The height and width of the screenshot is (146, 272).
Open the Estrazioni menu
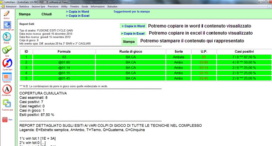coord(11,6)
